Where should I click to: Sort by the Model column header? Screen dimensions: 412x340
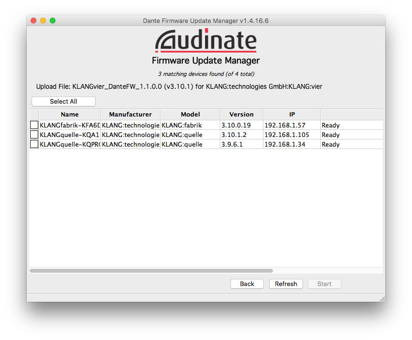[x=190, y=115]
